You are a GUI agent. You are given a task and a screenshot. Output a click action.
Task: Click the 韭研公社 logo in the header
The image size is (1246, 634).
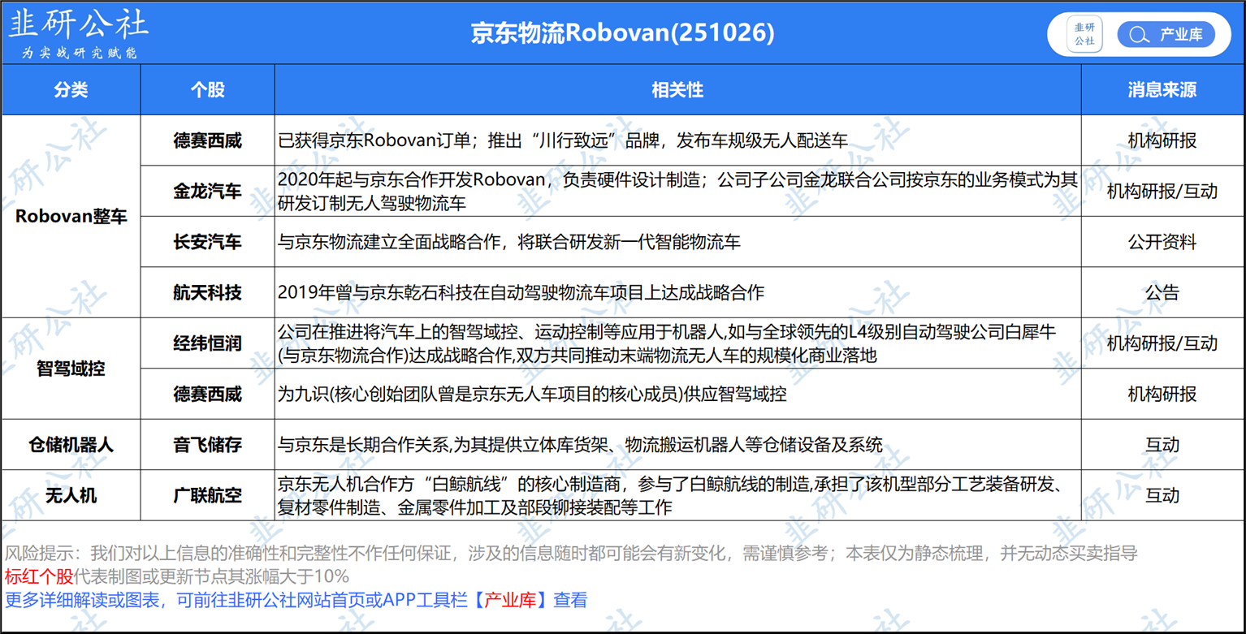(x=78, y=32)
